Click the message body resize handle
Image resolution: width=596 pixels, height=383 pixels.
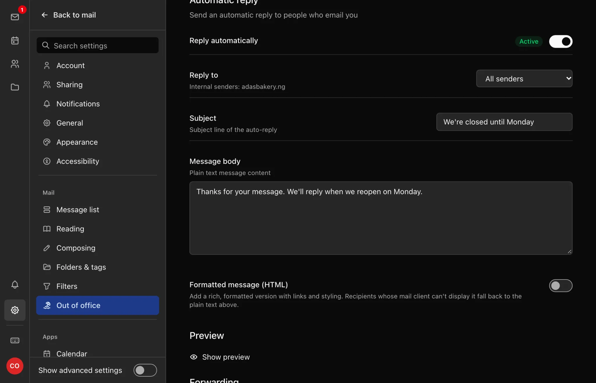tap(569, 252)
